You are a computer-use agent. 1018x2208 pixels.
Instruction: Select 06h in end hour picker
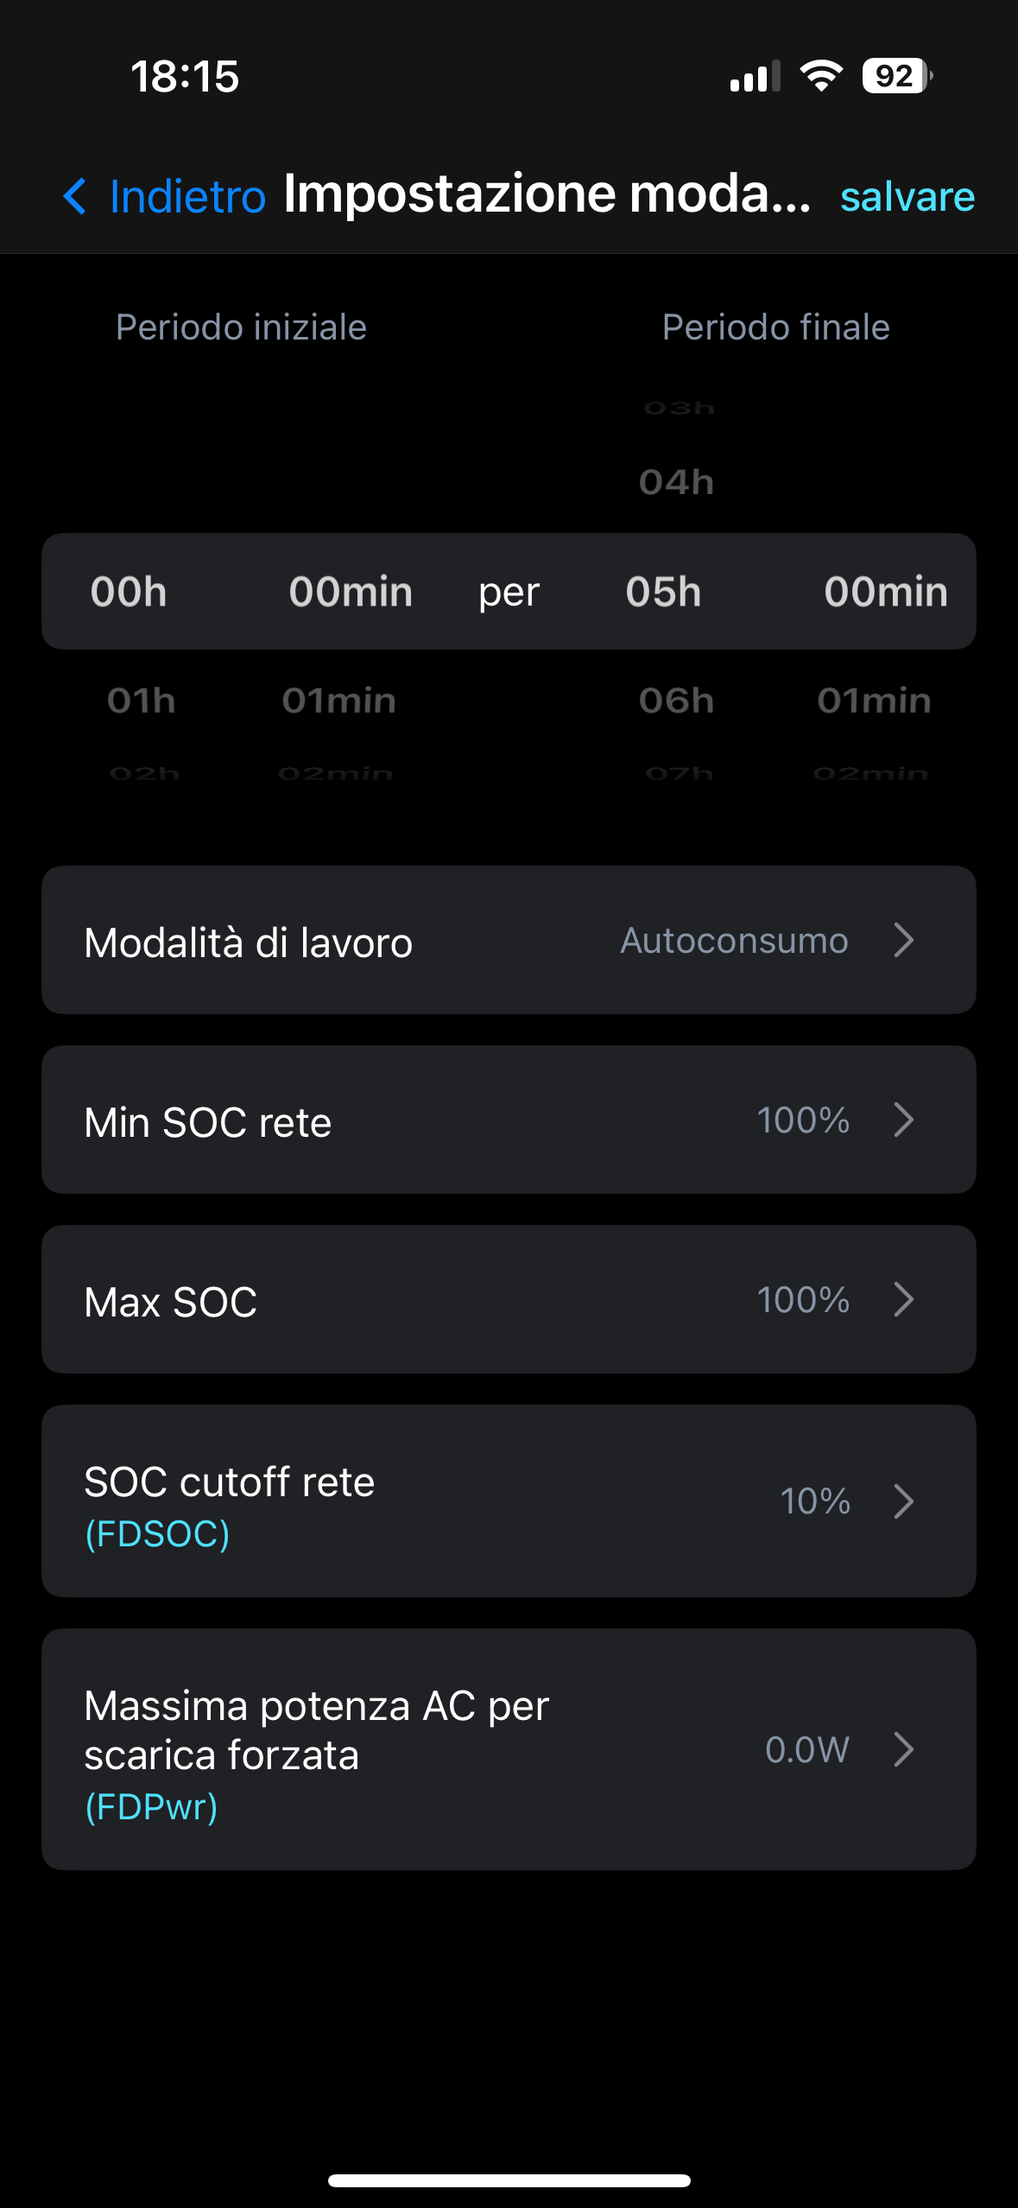point(676,701)
